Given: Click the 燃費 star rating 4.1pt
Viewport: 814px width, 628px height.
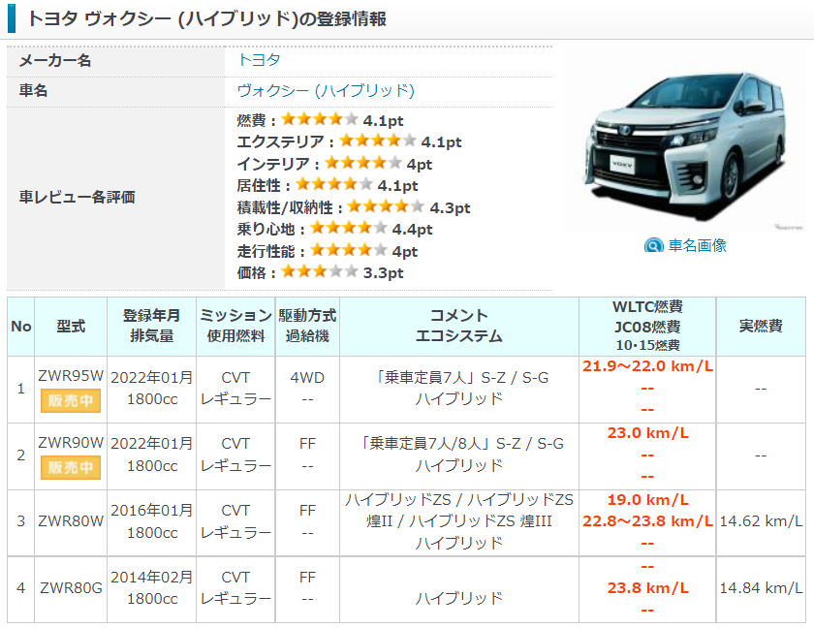Looking at the screenshot, I should pyautogui.click(x=319, y=120).
